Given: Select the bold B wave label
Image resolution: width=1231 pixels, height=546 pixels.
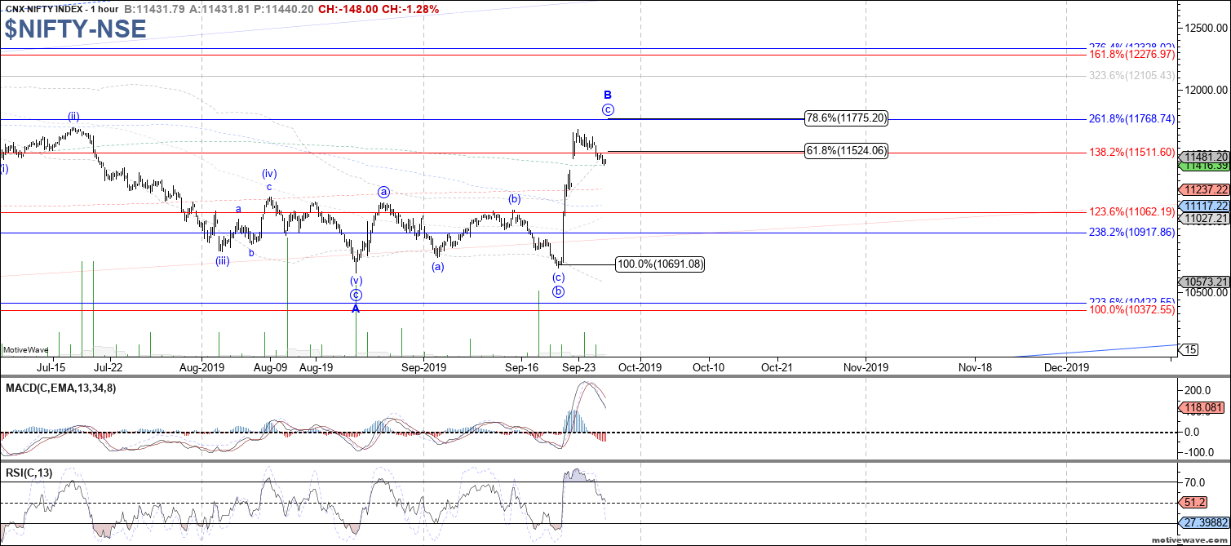Looking at the screenshot, I should click(608, 95).
